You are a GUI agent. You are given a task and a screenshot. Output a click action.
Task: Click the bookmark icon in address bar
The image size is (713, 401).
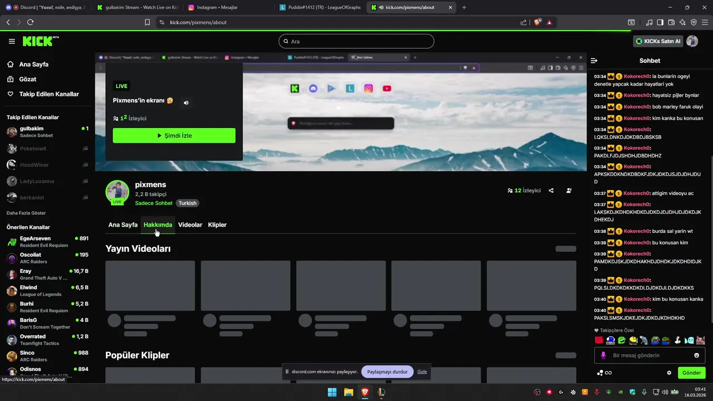coord(147,22)
